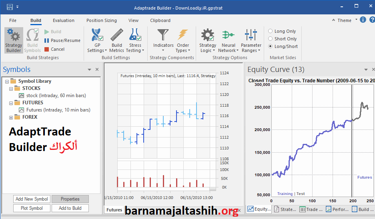This screenshot has width=375, height=219.
Task: Switch to the Strate... tab
Action: (x=285, y=209)
